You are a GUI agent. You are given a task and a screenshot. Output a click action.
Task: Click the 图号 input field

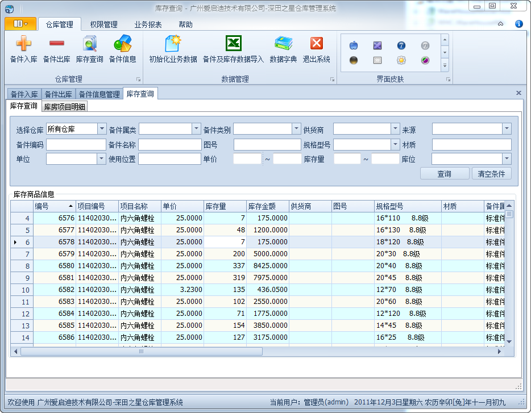coord(267,144)
